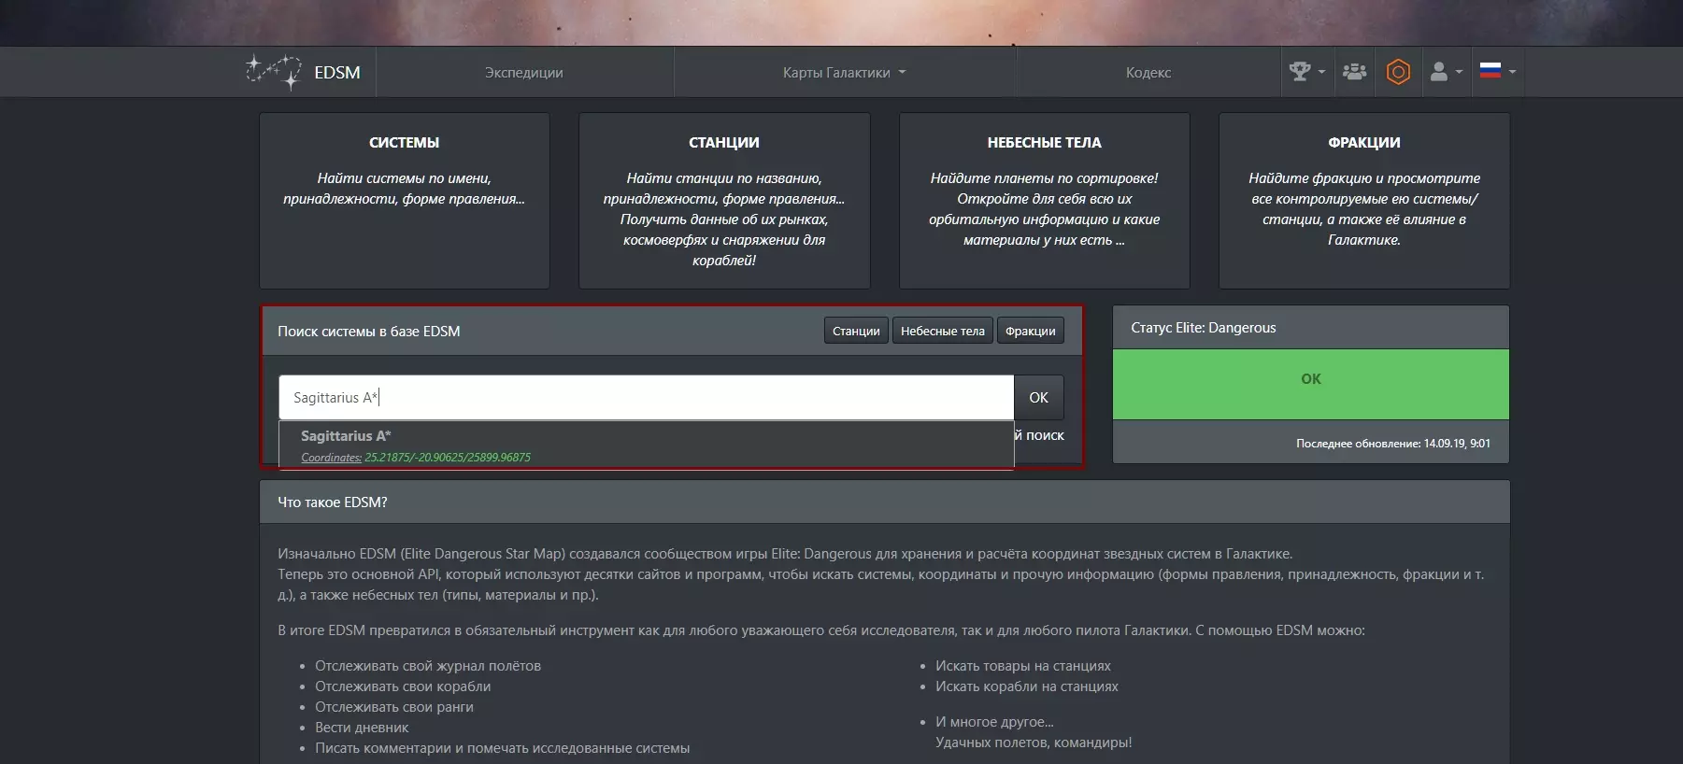The width and height of the screenshot is (1683, 764).
Task: Switch search to Станции button
Action: 856,331
